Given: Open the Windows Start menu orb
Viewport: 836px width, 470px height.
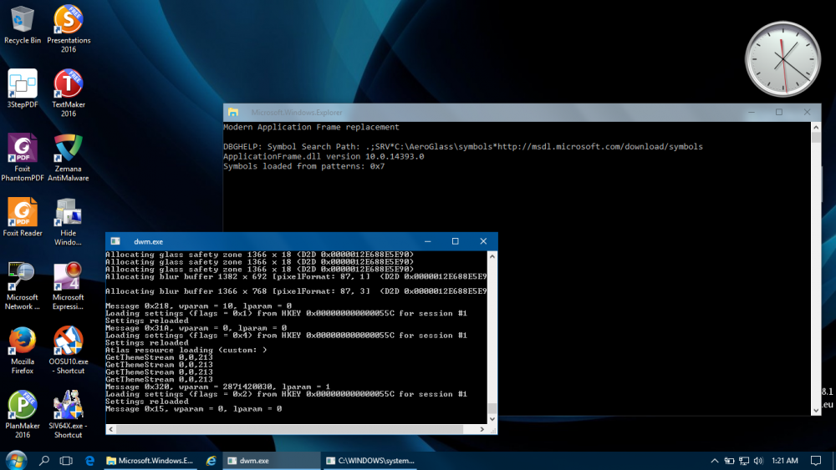Looking at the screenshot, I should [16, 460].
